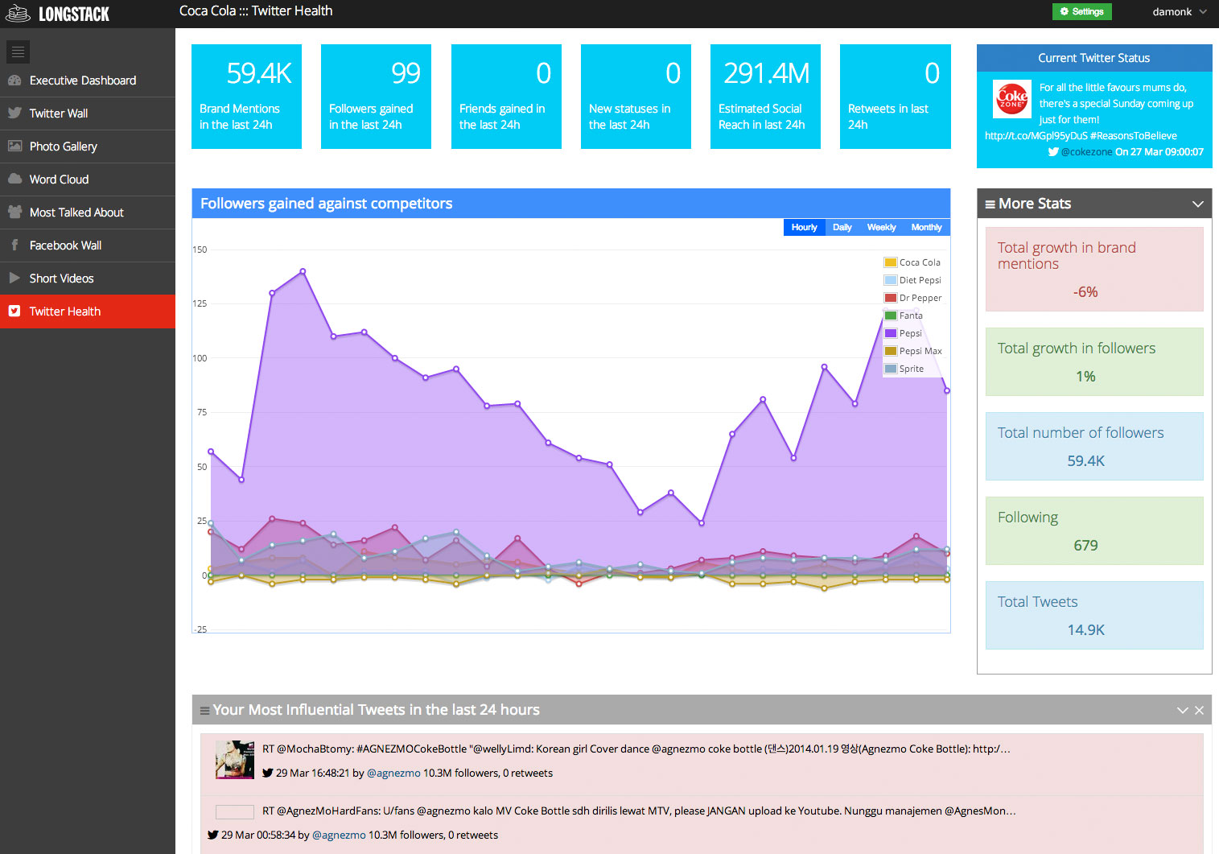Click the Followers gained against competitors header
1219x854 pixels.
tap(571, 204)
